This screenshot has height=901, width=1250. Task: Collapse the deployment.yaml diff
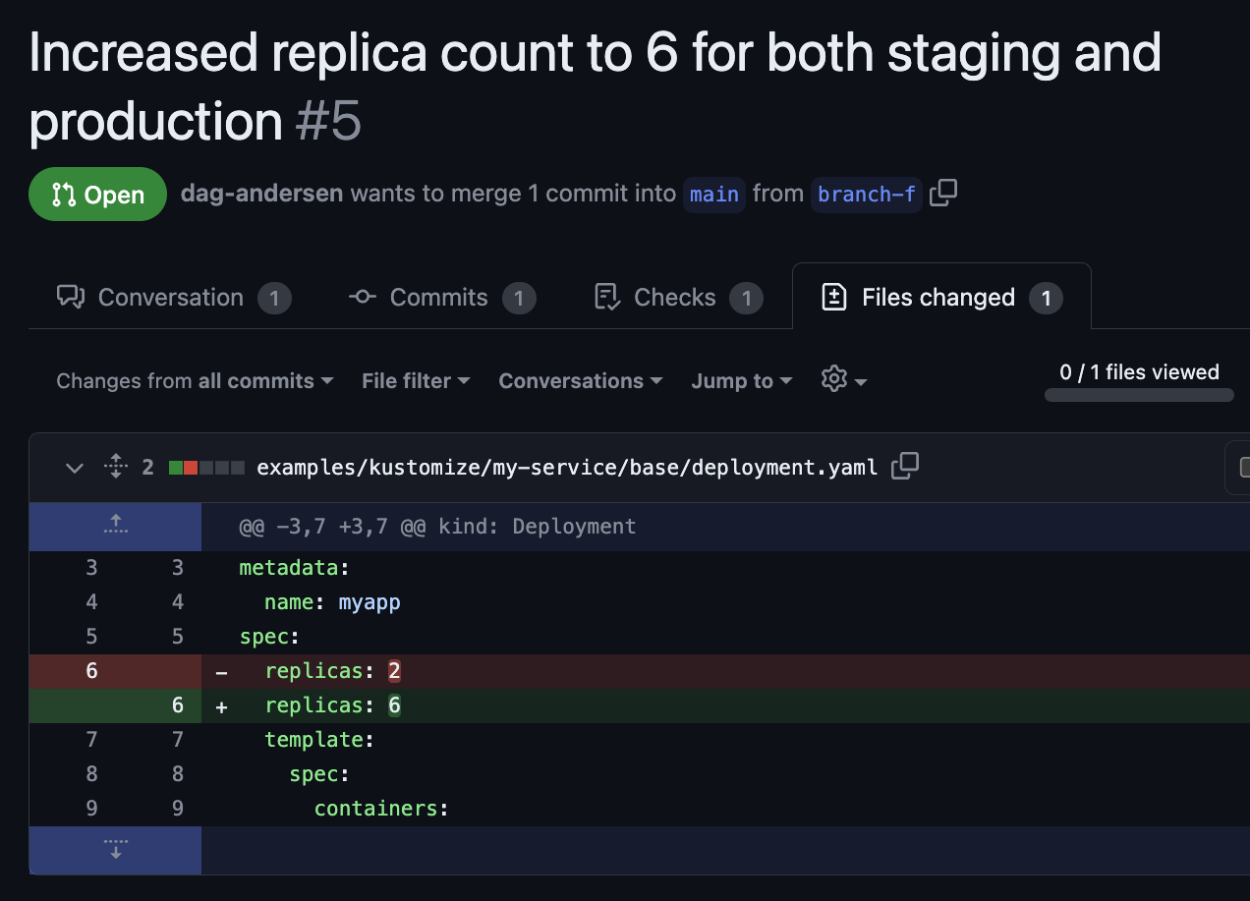point(74,467)
